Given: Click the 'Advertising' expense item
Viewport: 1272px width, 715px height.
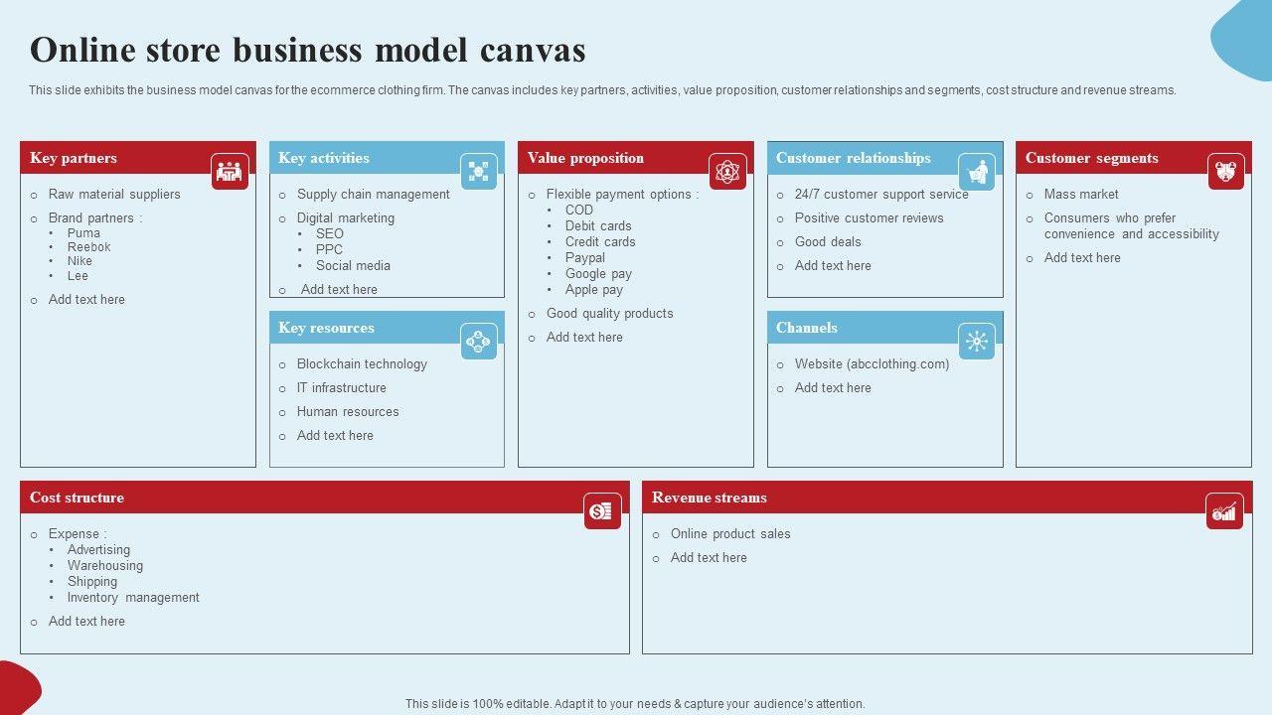Looking at the screenshot, I should pos(98,550).
